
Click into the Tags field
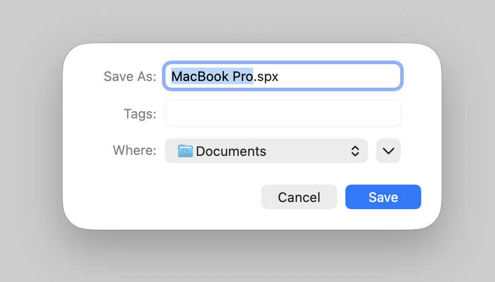coord(283,113)
